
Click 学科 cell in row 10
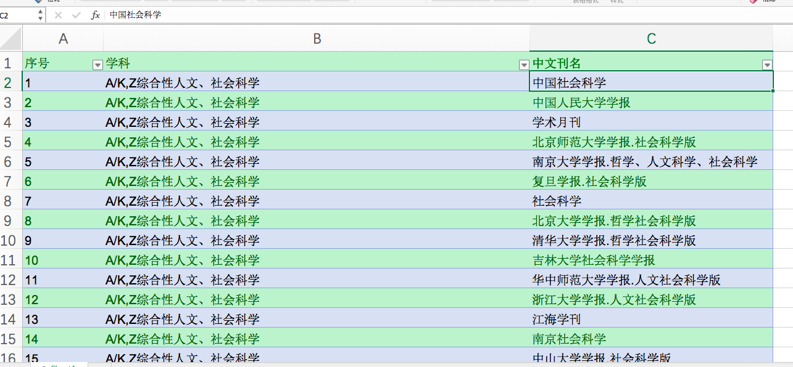tap(317, 240)
